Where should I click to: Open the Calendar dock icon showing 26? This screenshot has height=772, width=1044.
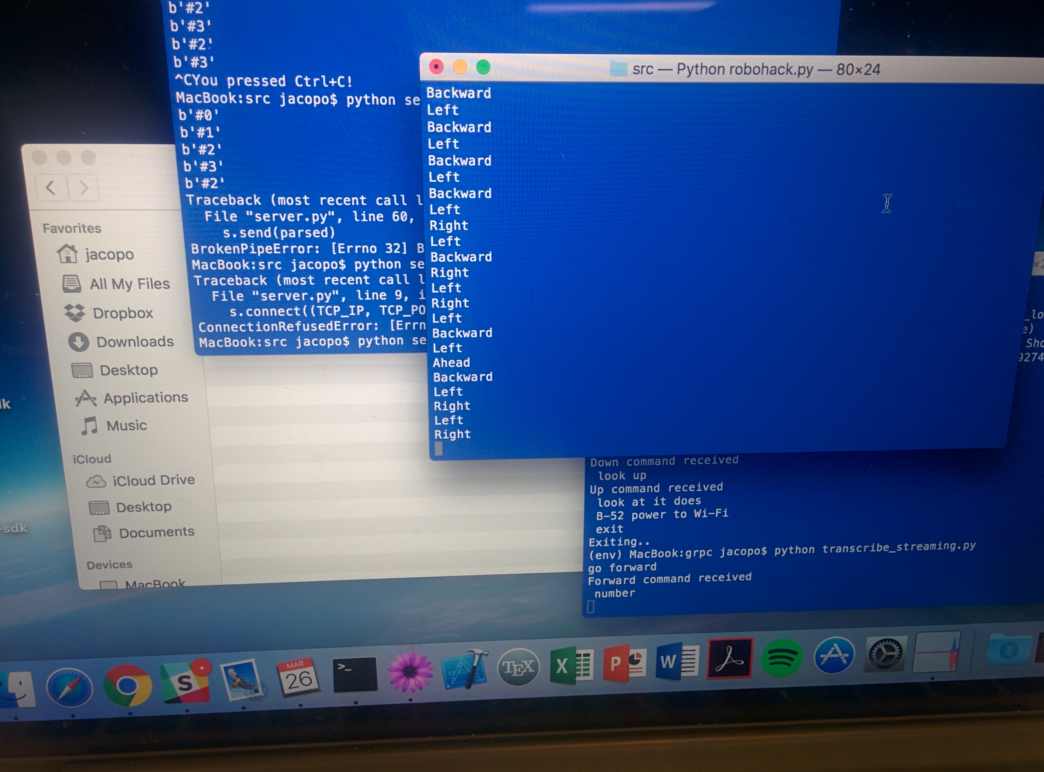298,678
